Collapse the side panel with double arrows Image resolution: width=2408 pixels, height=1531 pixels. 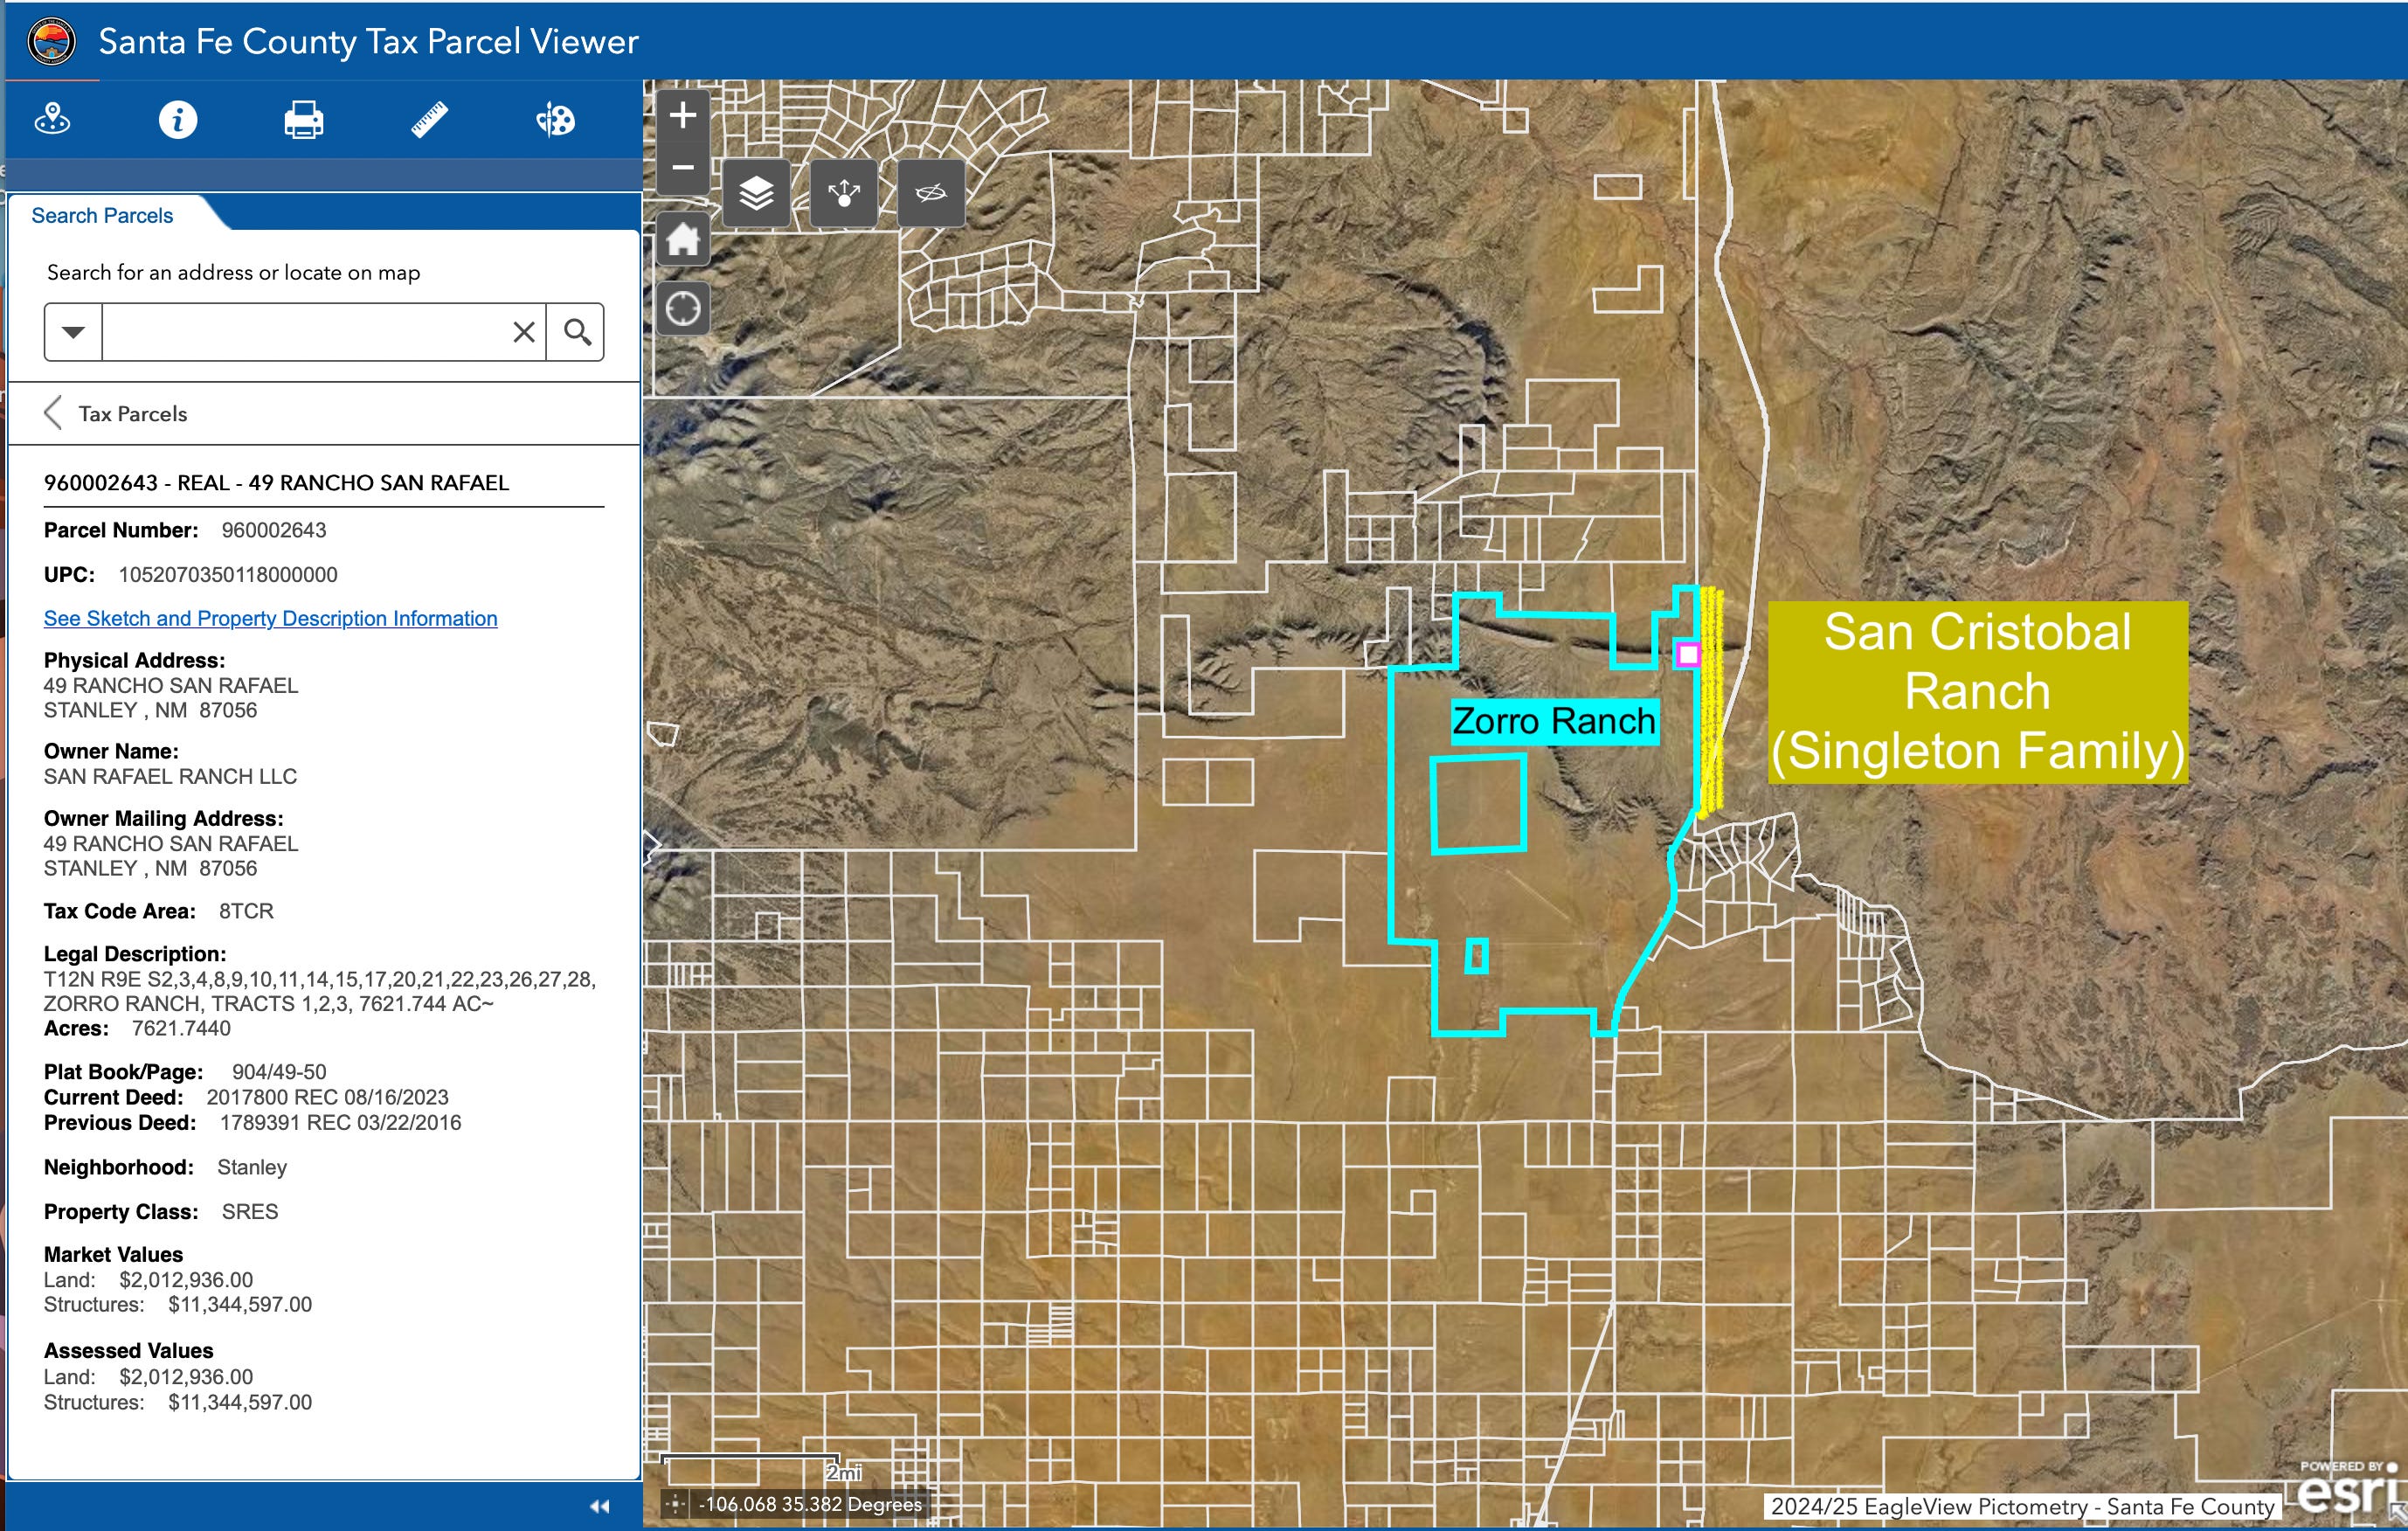click(600, 1506)
